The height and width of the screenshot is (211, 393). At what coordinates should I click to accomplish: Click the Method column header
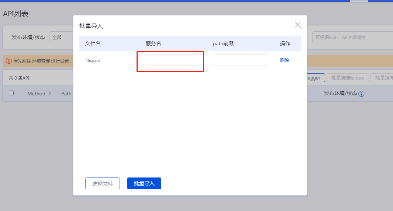(36, 94)
